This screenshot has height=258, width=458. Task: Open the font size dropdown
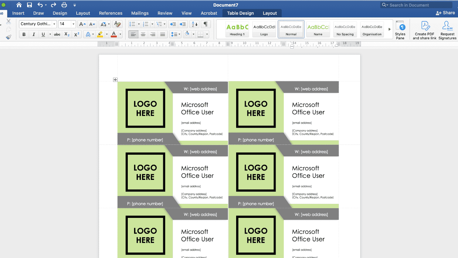pyautogui.click(x=73, y=24)
